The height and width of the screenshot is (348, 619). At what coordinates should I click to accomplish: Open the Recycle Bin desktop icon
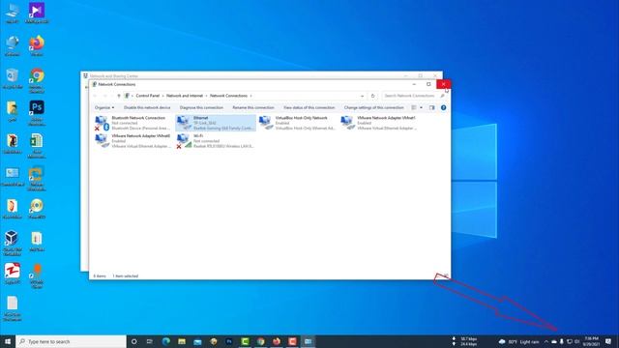point(13,78)
